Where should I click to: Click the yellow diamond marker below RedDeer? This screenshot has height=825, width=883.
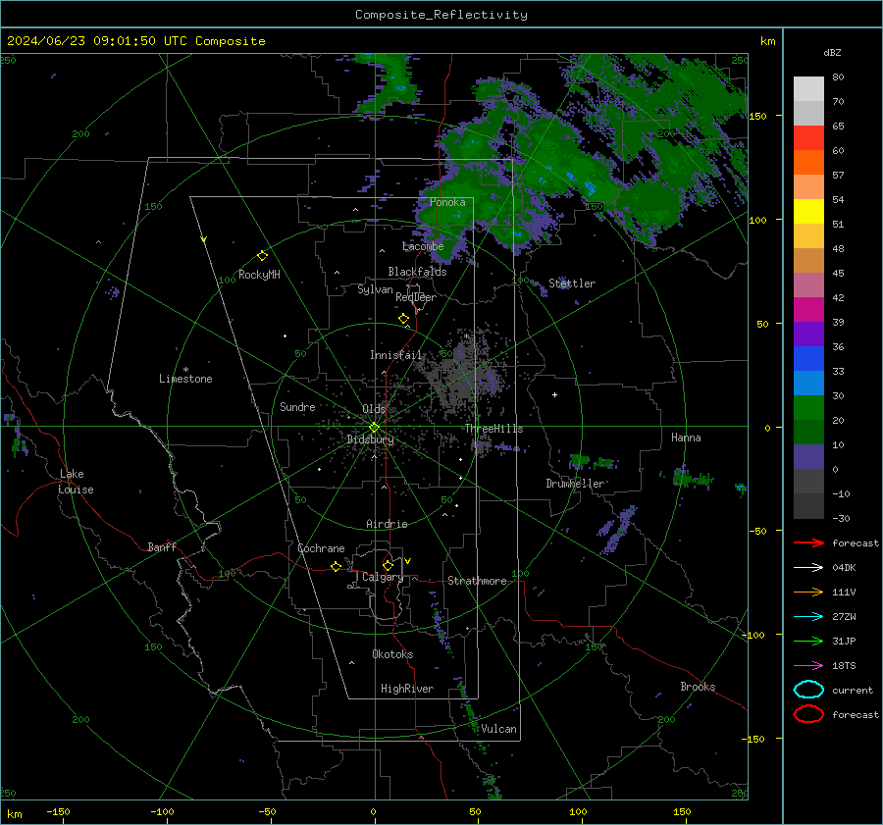coord(403,319)
